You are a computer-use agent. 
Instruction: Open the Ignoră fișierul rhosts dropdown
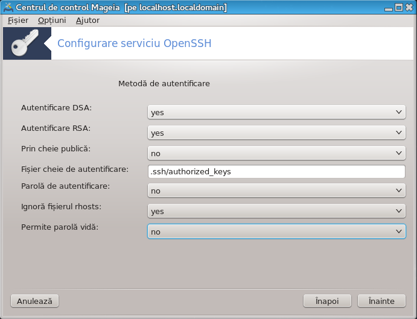pyautogui.click(x=276, y=211)
